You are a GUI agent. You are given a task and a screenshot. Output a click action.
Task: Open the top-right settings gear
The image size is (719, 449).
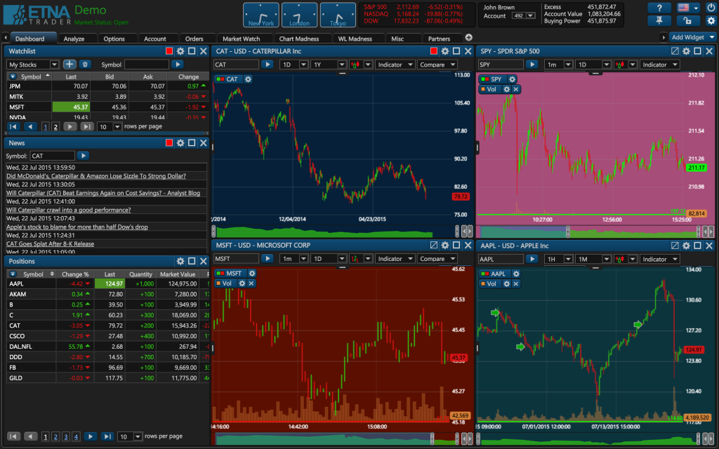711,21
